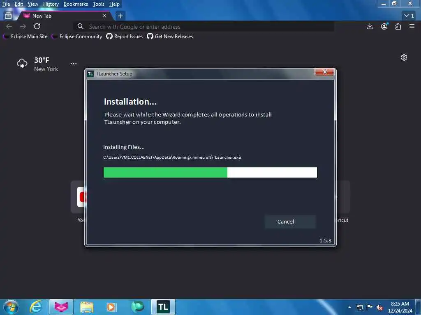Open the green round taskbar app

(x=138, y=307)
